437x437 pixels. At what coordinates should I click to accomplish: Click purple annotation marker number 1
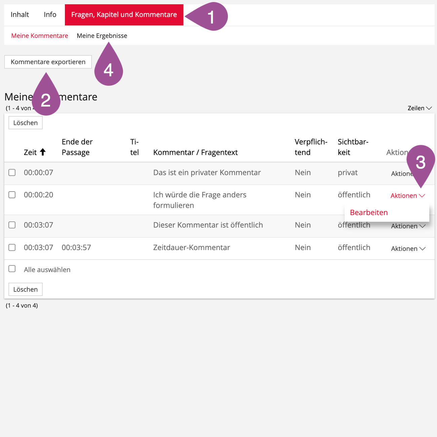211,16
